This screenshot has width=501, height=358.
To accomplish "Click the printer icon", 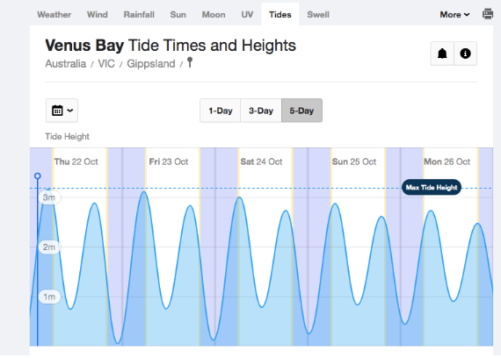I will [x=488, y=14].
